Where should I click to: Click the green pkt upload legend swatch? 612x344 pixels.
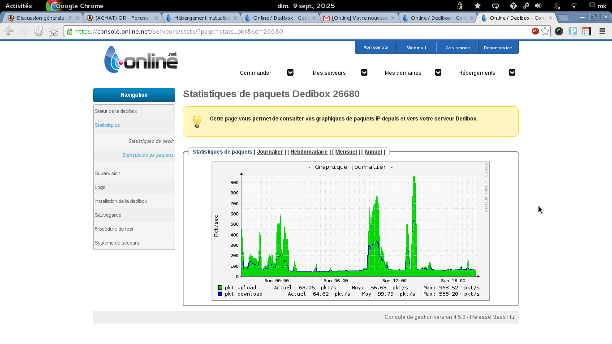[x=220, y=288]
